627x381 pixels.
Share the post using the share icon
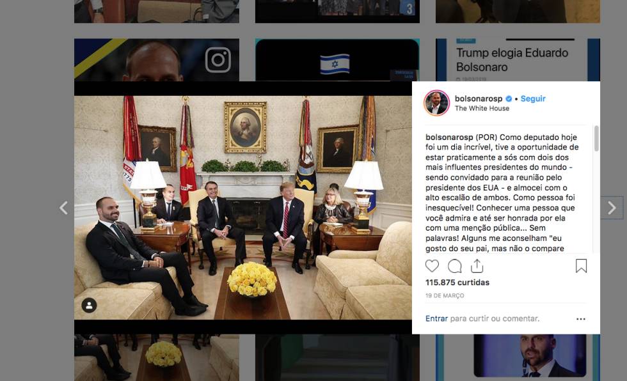[477, 265]
